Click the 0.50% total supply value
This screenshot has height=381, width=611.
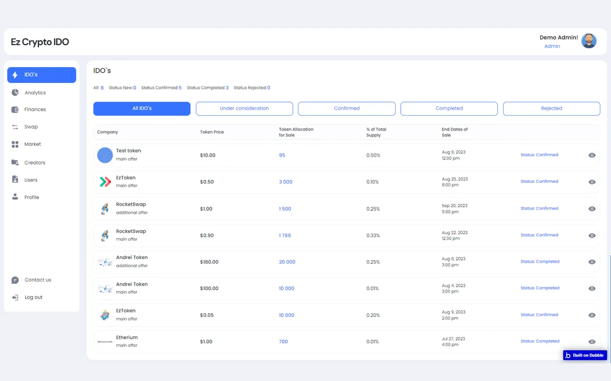[x=373, y=155]
